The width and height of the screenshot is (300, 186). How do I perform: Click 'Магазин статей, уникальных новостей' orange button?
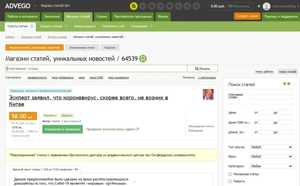tap(34, 48)
